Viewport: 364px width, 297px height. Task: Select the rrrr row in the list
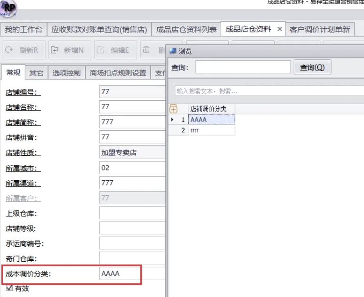pyautogui.click(x=211, y=130)
